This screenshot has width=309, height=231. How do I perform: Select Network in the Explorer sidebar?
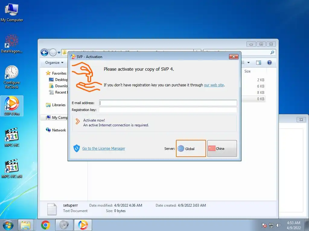pyautogui.click(x=56, y=130)
